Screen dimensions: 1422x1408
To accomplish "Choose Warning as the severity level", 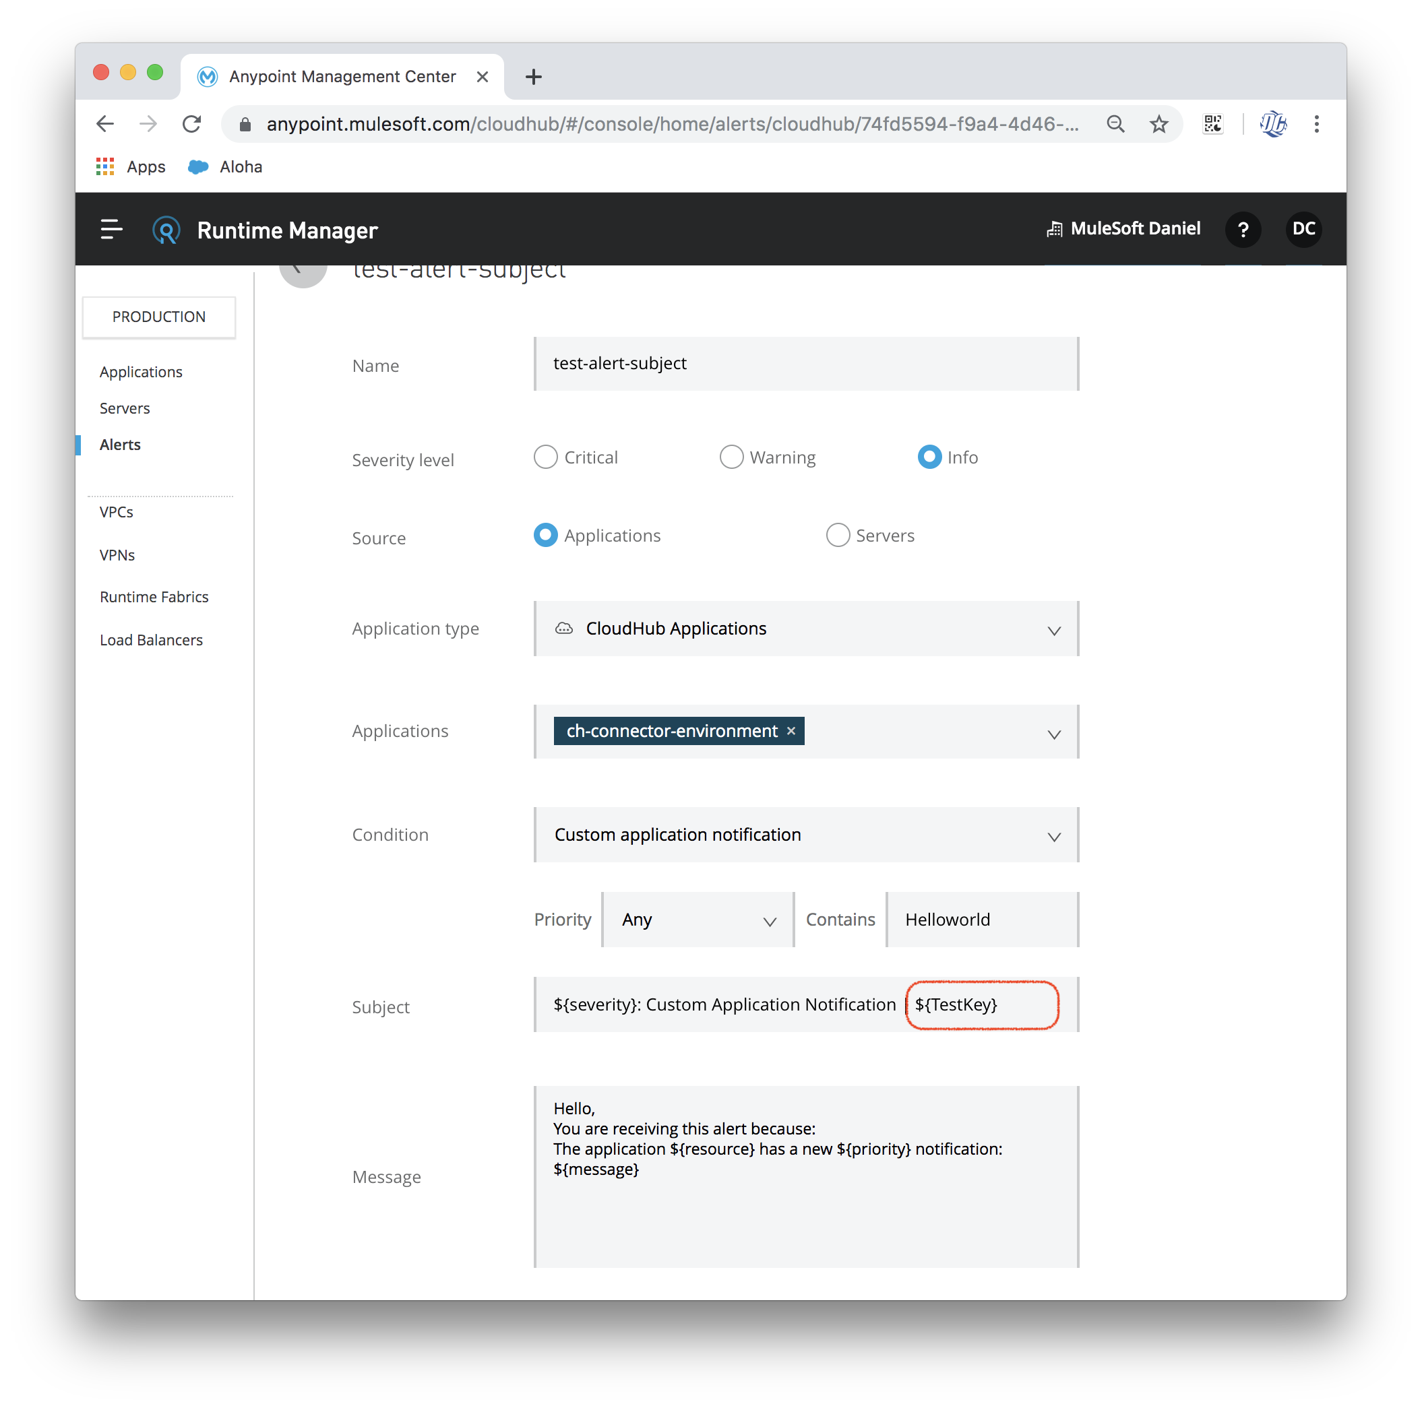I will tap(732, 457).
